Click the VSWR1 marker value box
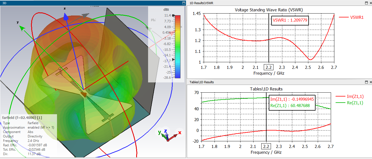Screen dimensions: 372x159 pos(290,20)
